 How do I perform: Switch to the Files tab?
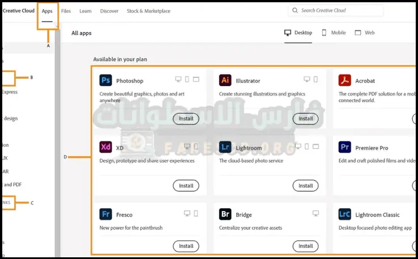(x=66, y=11)
